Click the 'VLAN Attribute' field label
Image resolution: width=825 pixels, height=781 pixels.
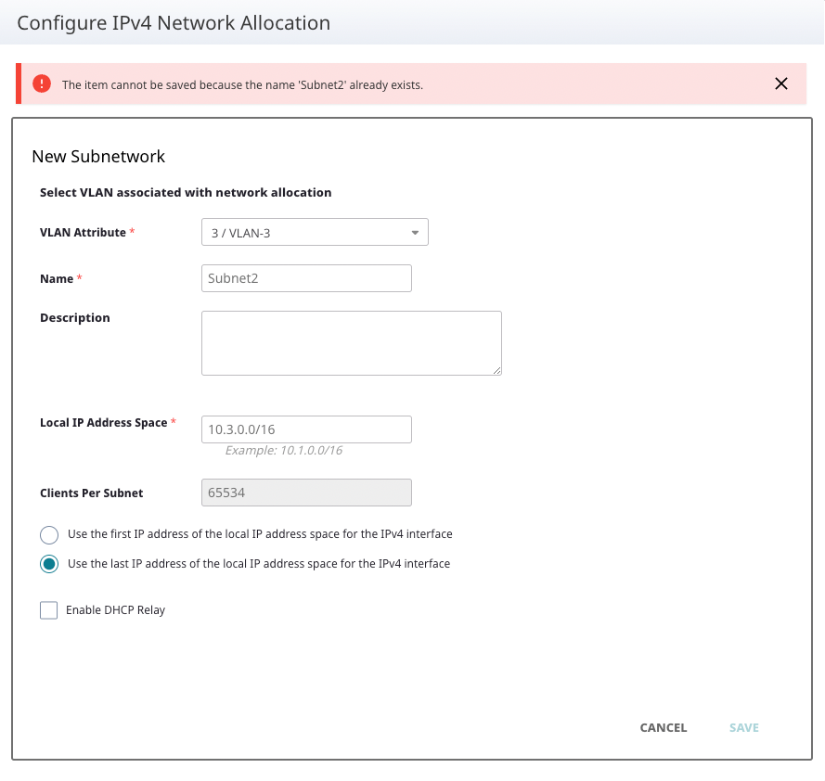(83, 233)
